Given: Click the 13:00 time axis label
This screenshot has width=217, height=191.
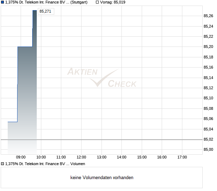Looking at the screenshot, I should [101, 157].
